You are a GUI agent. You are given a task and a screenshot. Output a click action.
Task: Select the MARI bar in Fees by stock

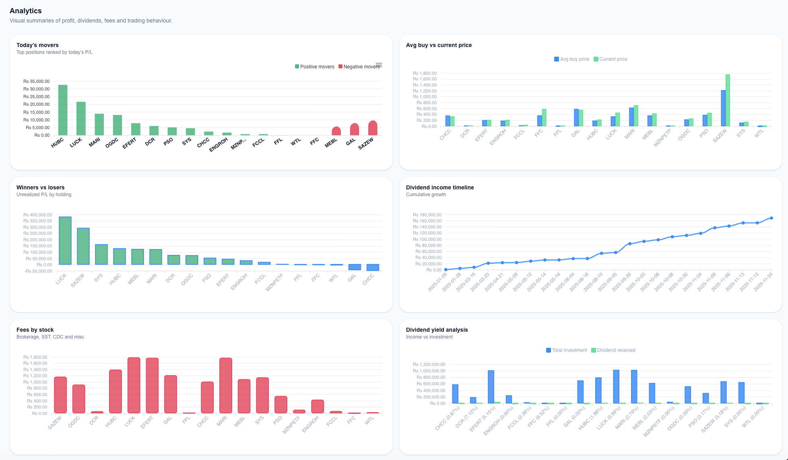[225, 386]
